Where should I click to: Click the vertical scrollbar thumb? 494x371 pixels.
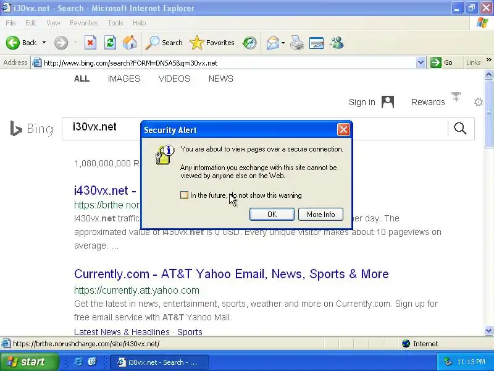488,114
